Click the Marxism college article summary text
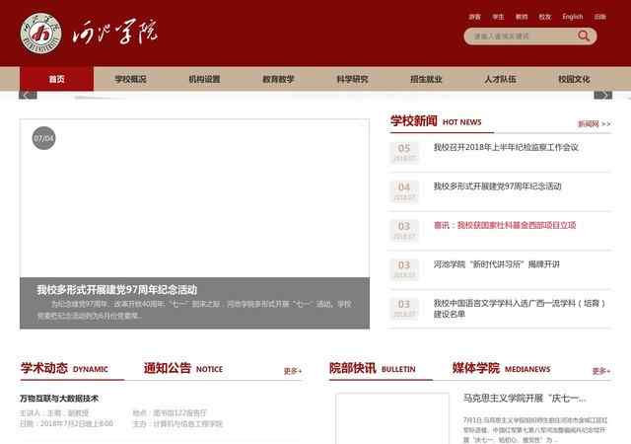631x444 pixels. tap(535, 430)
